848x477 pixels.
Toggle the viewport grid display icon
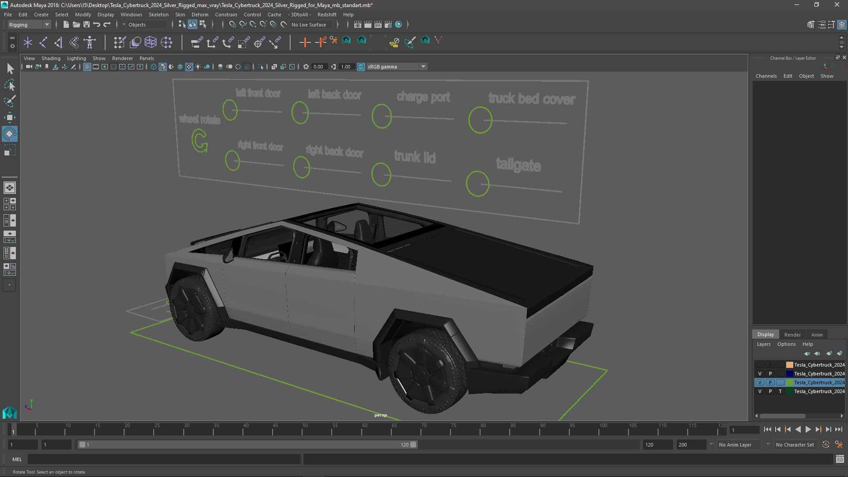pyautogui.click(x=87, y=67)
